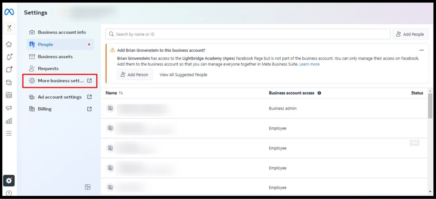This screenshot has height=199, width=436.
Task: Click Add Person for Brian Grovenstein
Action: [135, 75]
